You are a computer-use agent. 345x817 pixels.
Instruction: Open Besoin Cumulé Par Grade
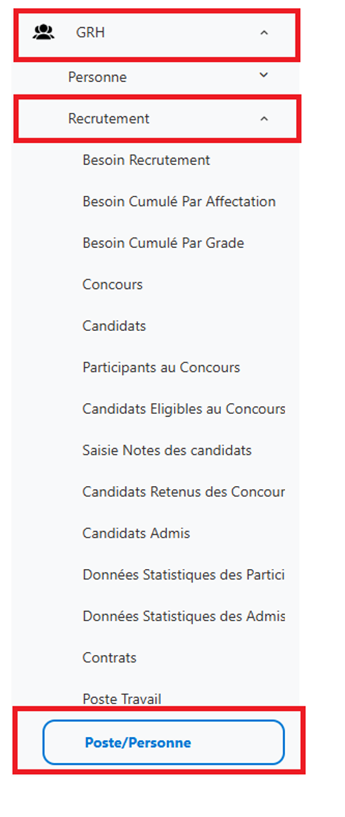coord(163,243)
